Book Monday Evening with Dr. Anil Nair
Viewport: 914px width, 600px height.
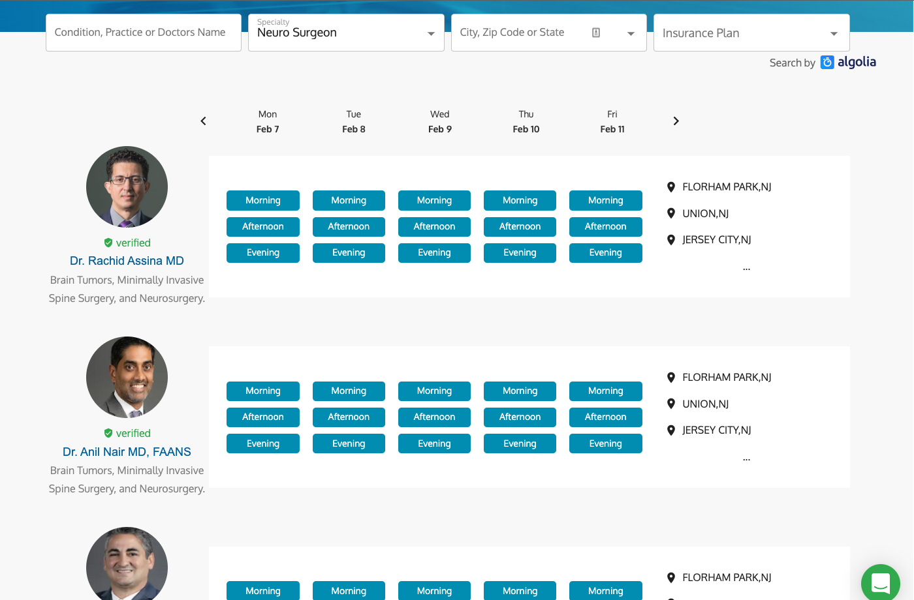coord(263,443)
